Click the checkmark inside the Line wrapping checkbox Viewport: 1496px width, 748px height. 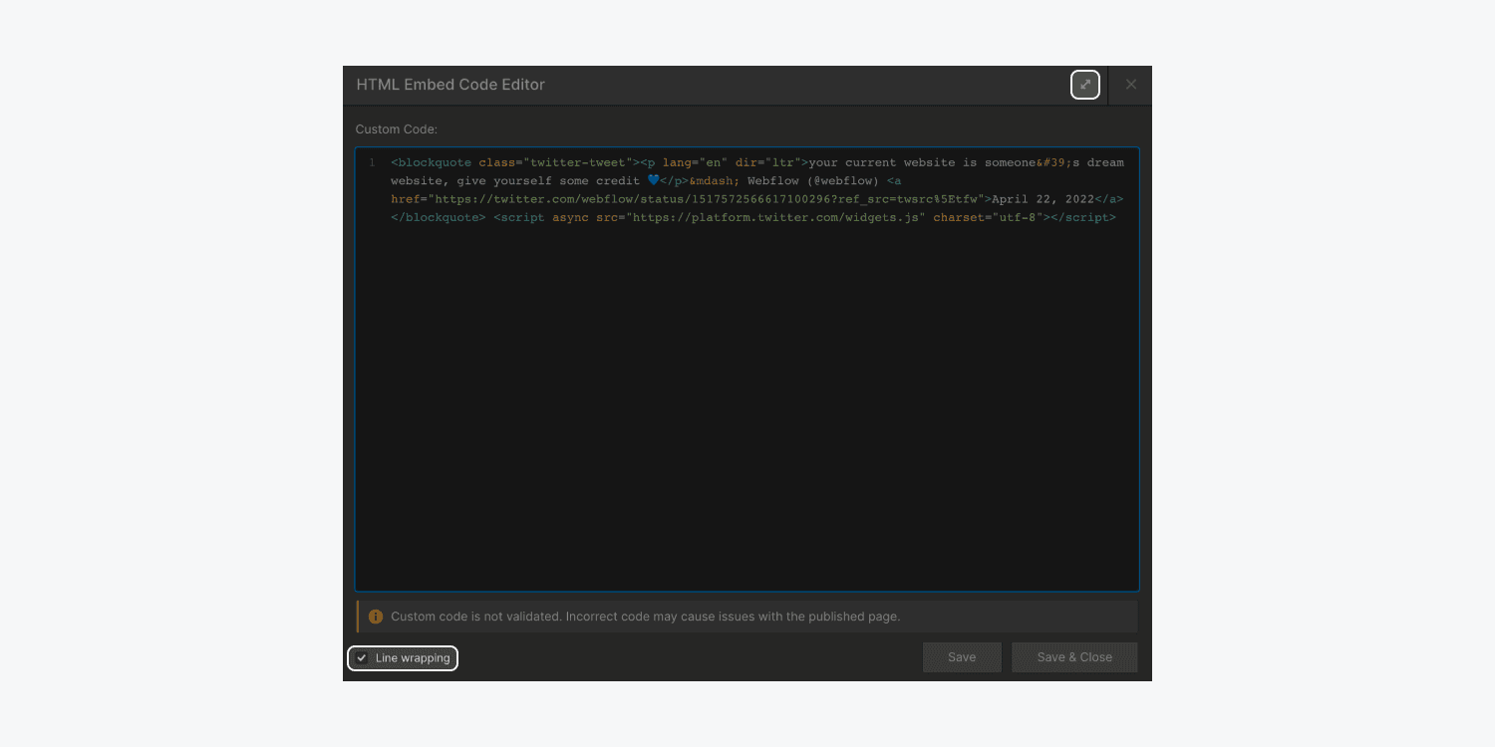pos(364,657)
